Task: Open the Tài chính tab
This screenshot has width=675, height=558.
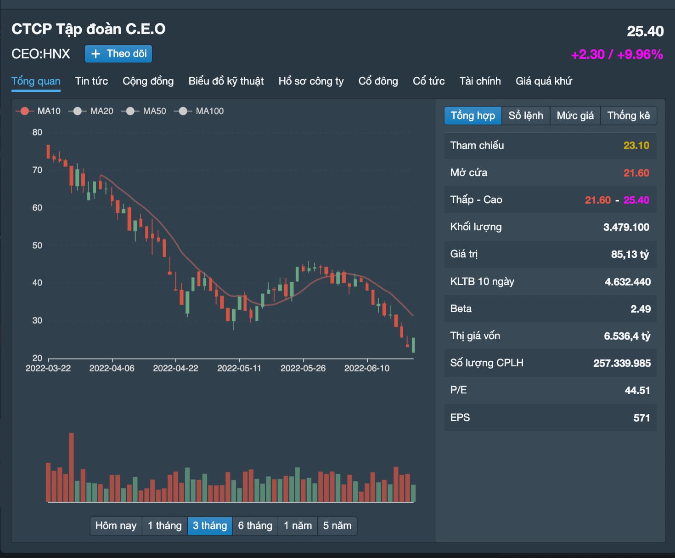Action: tap(480, 81)
